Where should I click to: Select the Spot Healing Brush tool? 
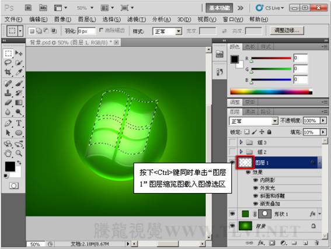(8, 83)
